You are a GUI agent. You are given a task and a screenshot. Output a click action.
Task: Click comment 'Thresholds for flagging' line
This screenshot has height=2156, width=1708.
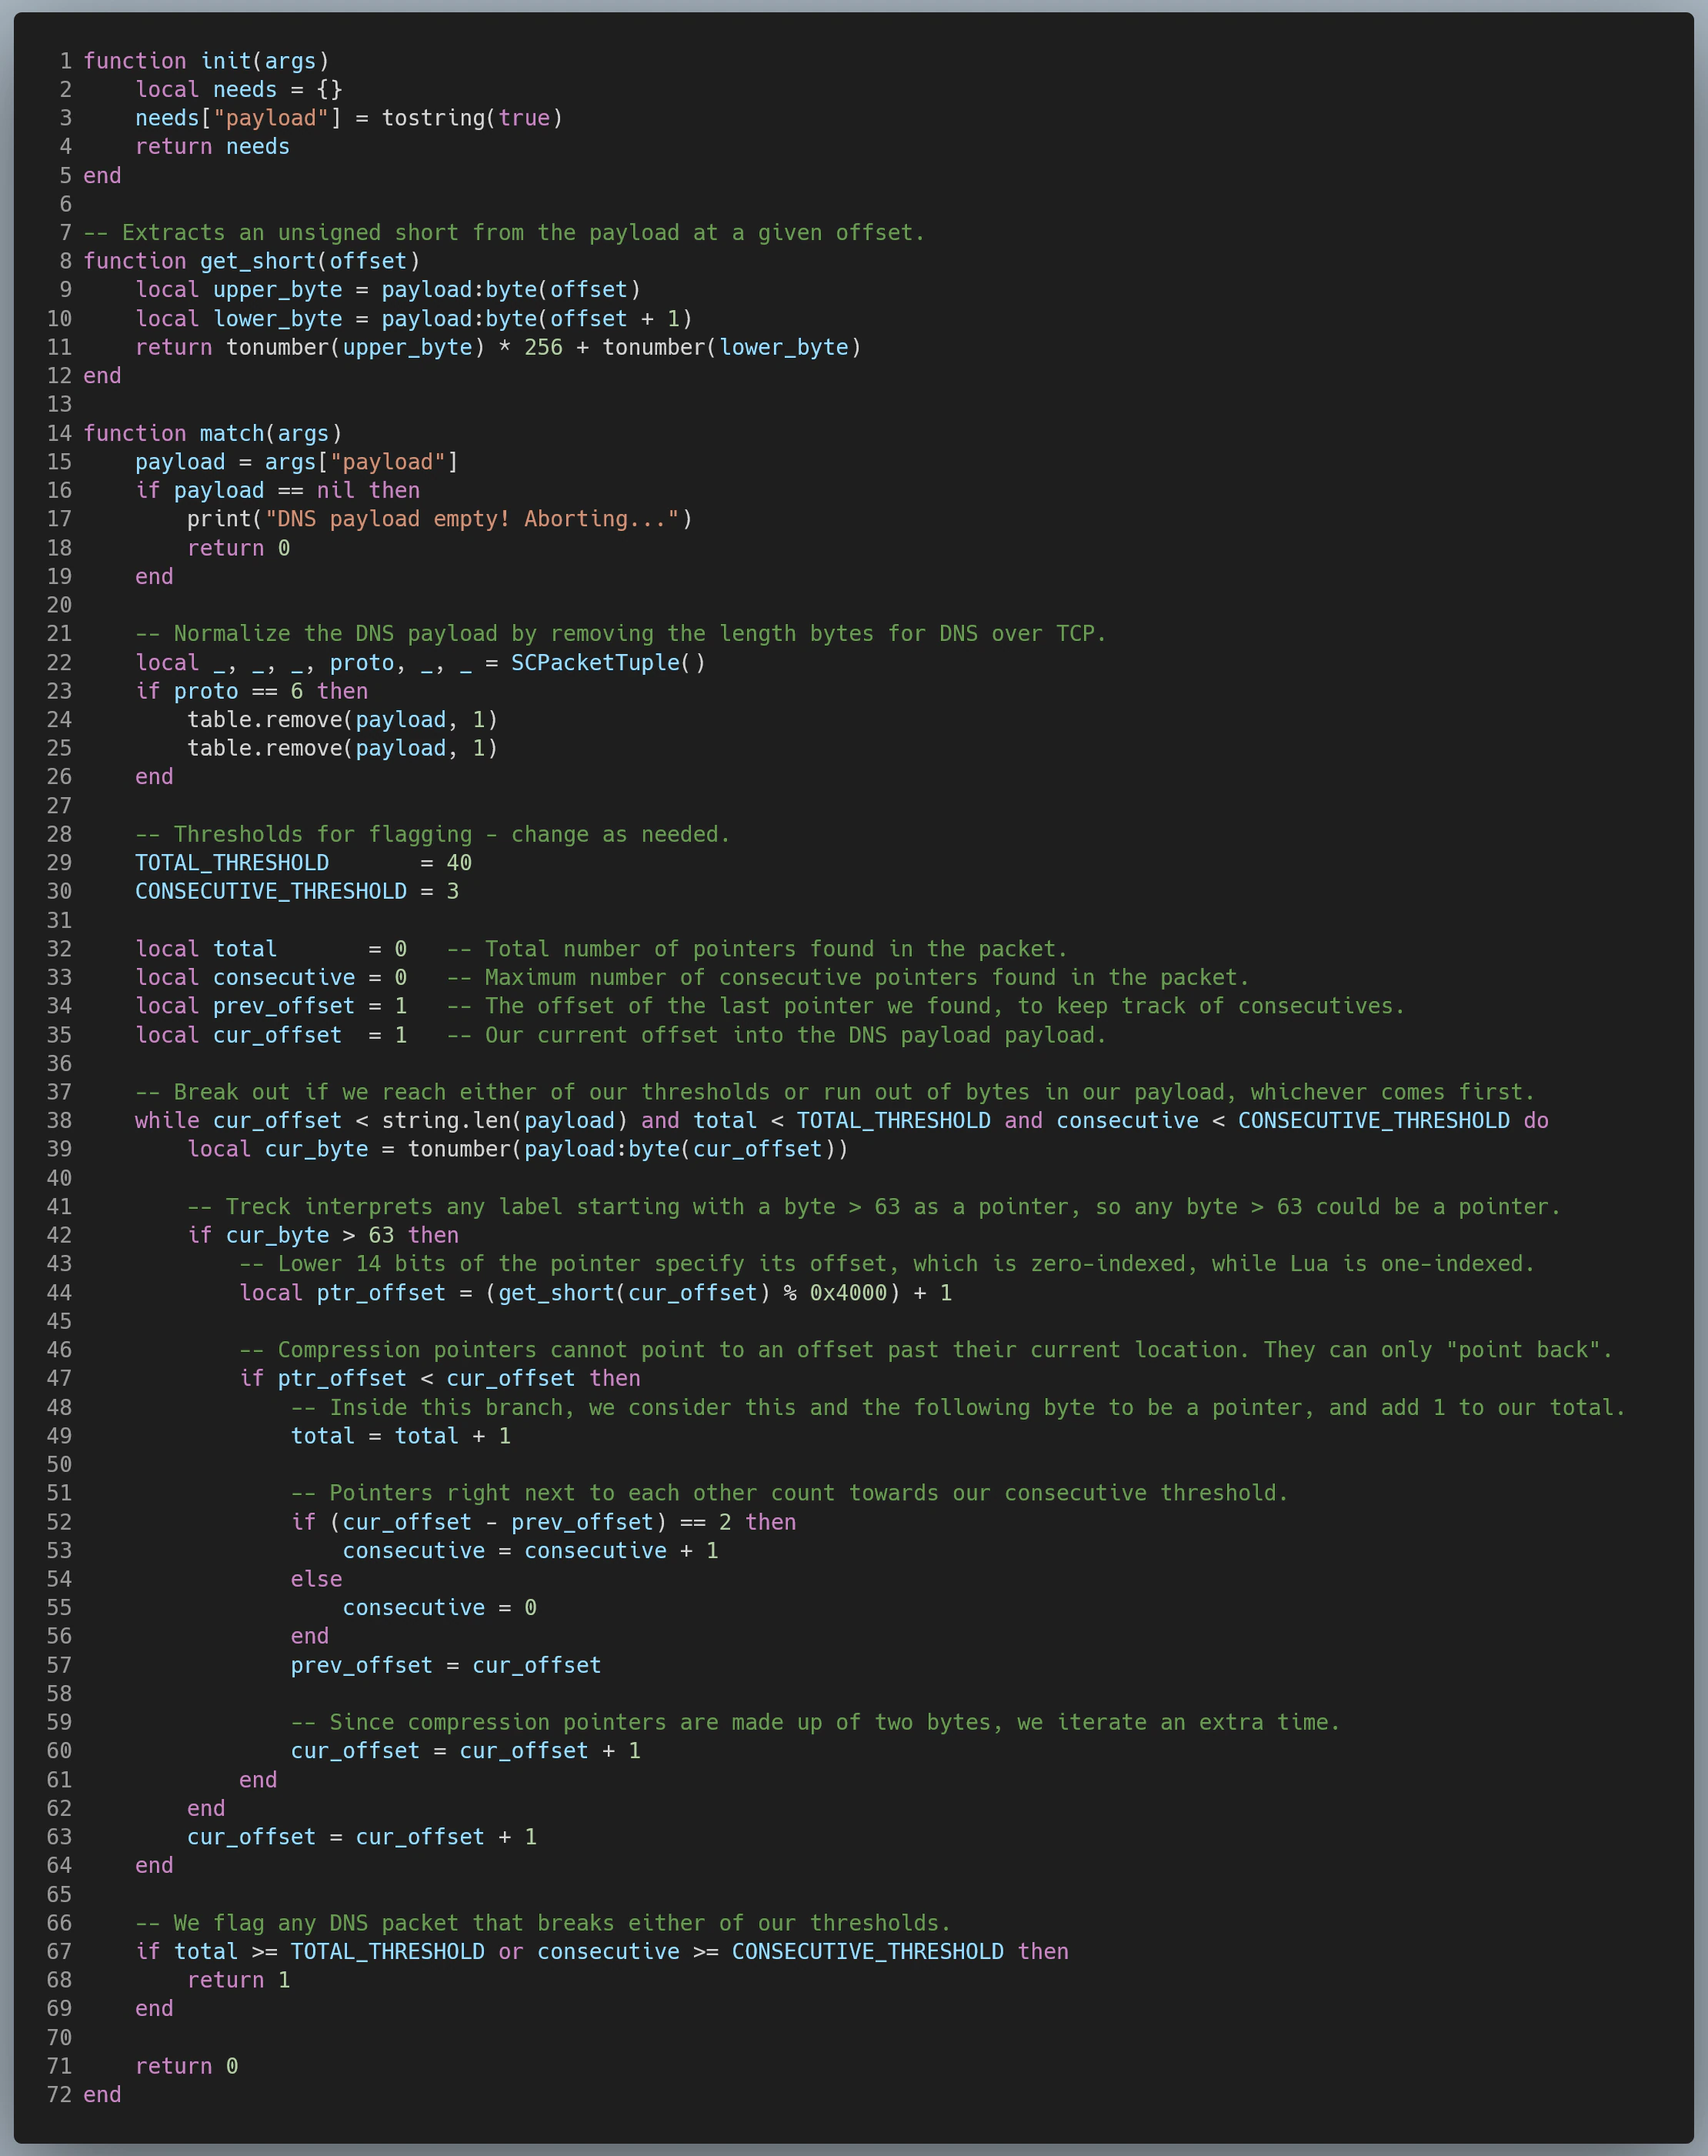(x=433, y=835)
